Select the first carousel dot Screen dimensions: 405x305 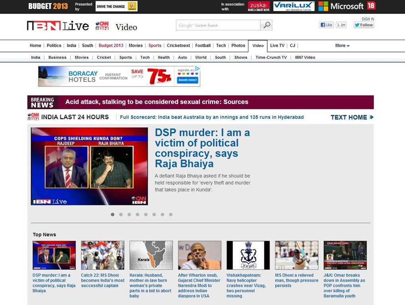(x=113, y=214)
